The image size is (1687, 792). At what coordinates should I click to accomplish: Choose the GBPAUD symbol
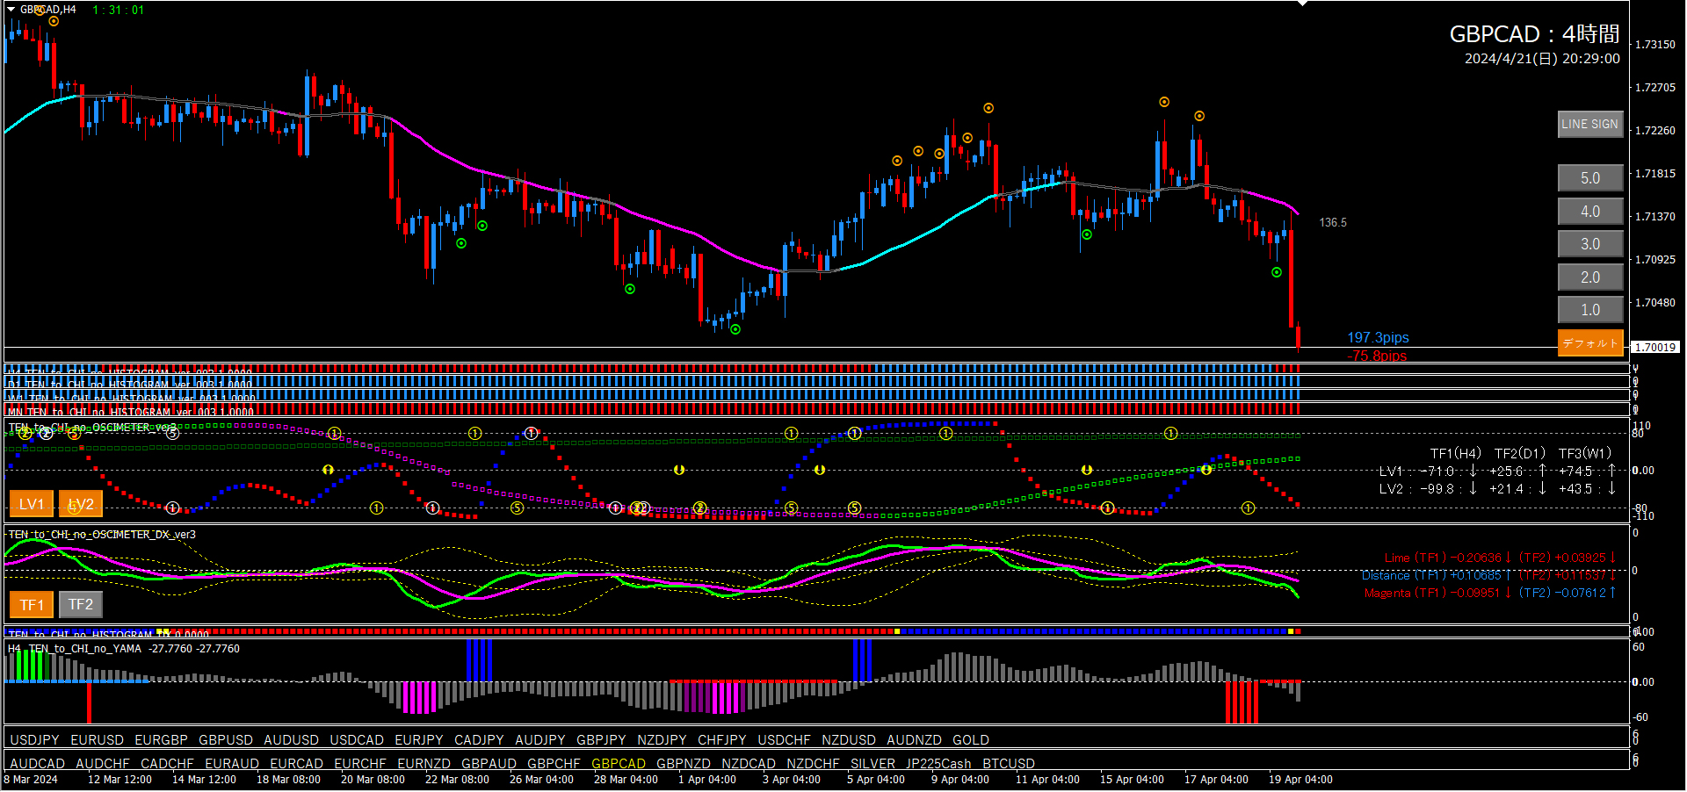(x=489, y=764)
